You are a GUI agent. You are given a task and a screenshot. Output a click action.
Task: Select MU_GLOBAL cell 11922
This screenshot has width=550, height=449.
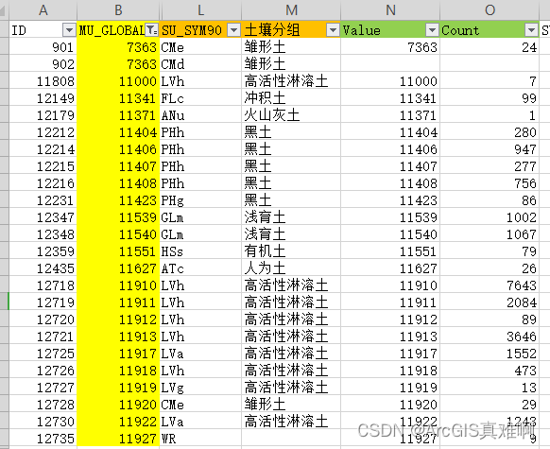pos(118,422)
